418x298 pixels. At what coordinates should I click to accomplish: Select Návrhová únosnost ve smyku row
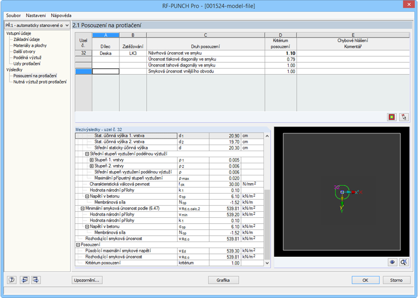click(206, 53)
